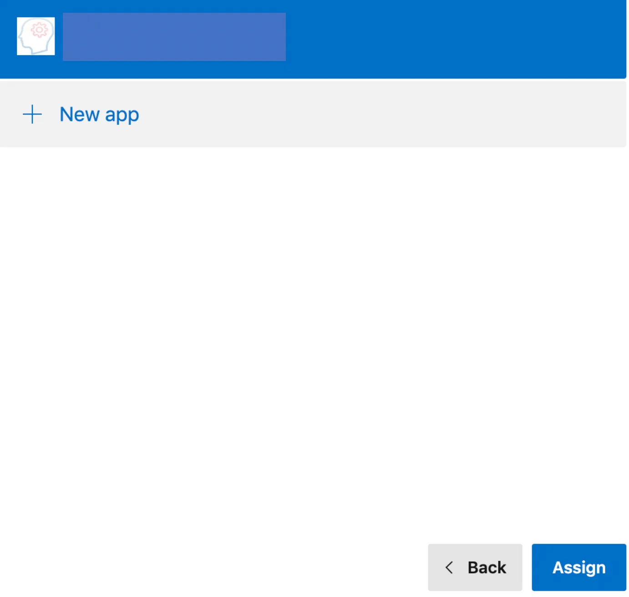Select the word "app" in New app
The height and width of the screenshot is (597, 629).
122,115
